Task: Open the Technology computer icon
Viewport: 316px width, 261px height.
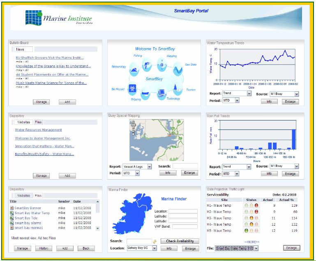Action: pyautogui.click(x=161, y=93)
